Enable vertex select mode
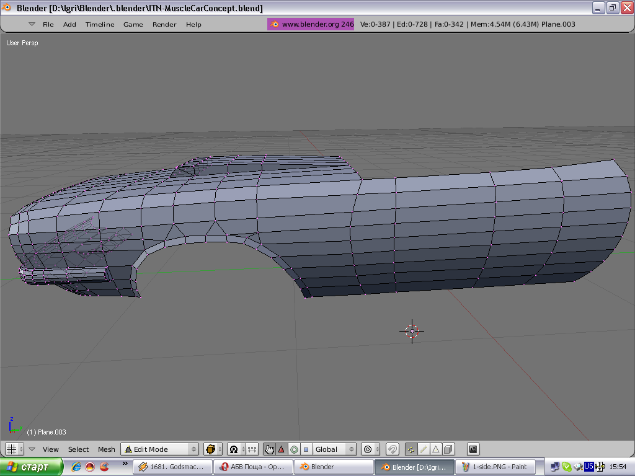The width and height of the screenshot is (635, 476). click(x=411, y=449)
